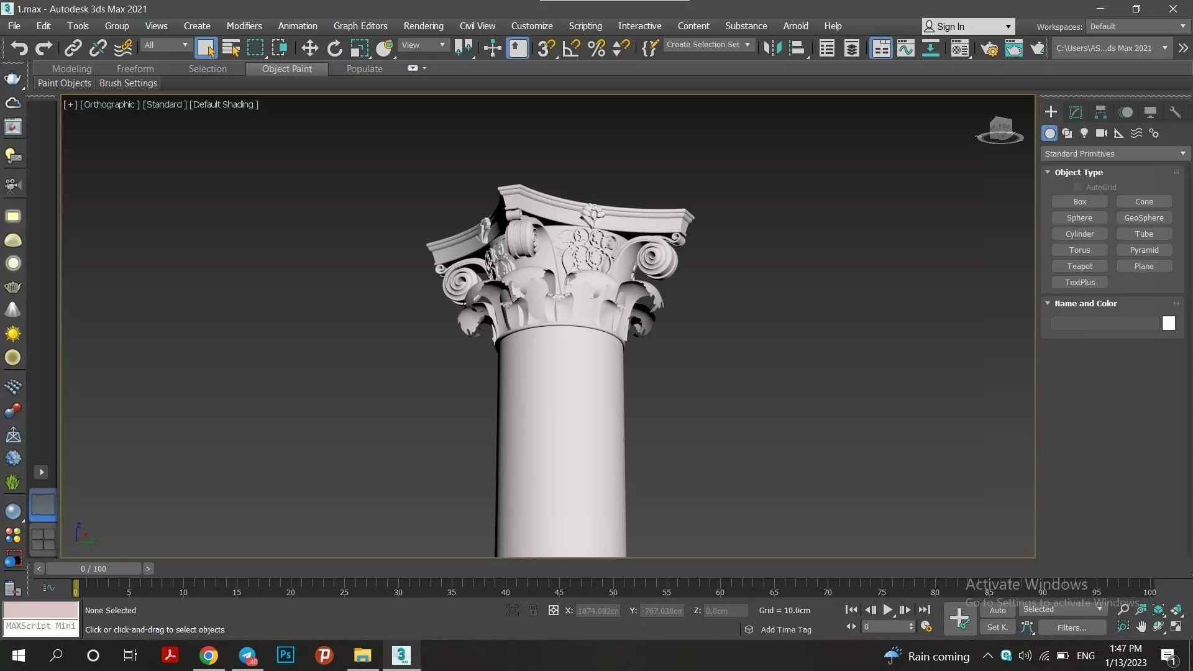This screenshot has height=671, width=1193.
Task: Click the Mirror tool icon
Action: [772, 48]
